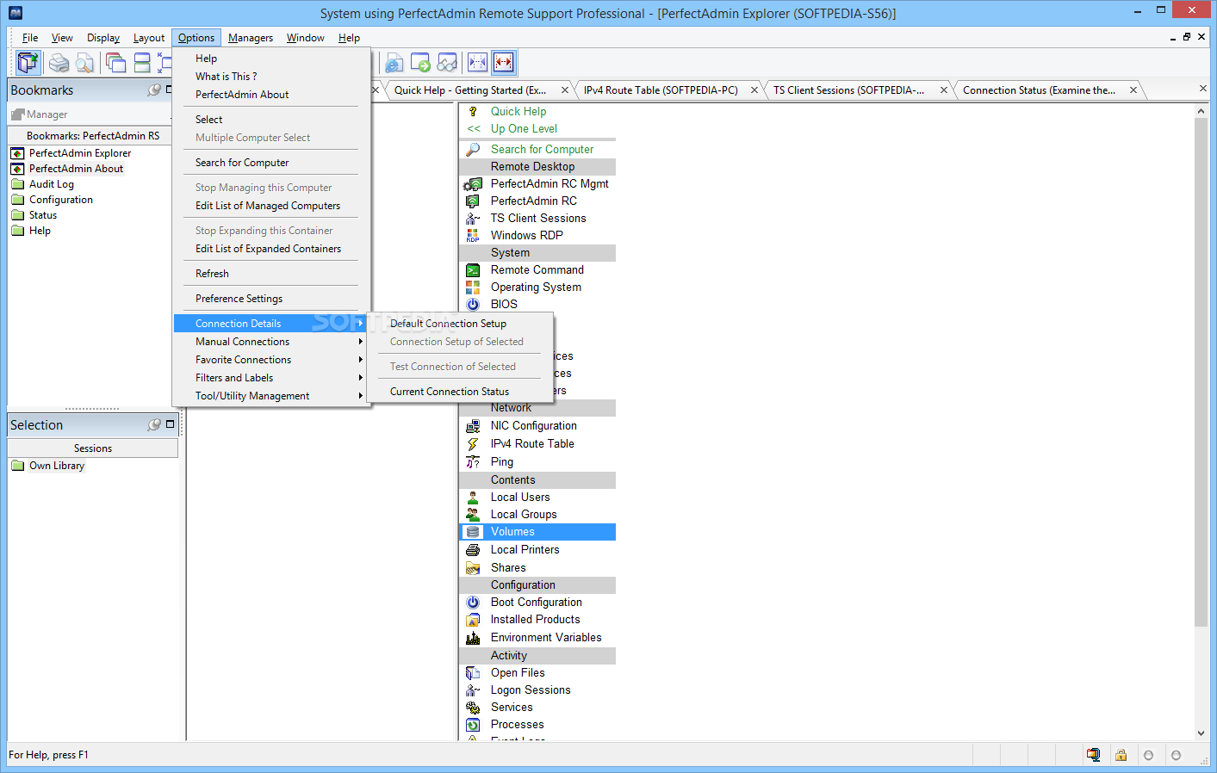Screen dimensions: 1217x773
Task: Pin the Bookmarks panel
Action: click(154, 90)
